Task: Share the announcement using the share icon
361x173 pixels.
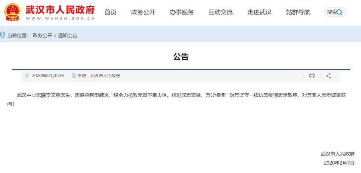Action: 329,75
